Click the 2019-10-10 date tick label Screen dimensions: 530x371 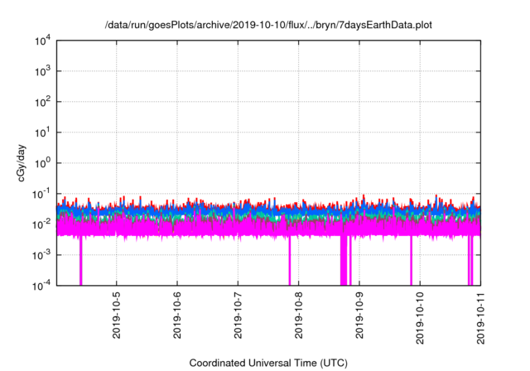coord(420,318)
